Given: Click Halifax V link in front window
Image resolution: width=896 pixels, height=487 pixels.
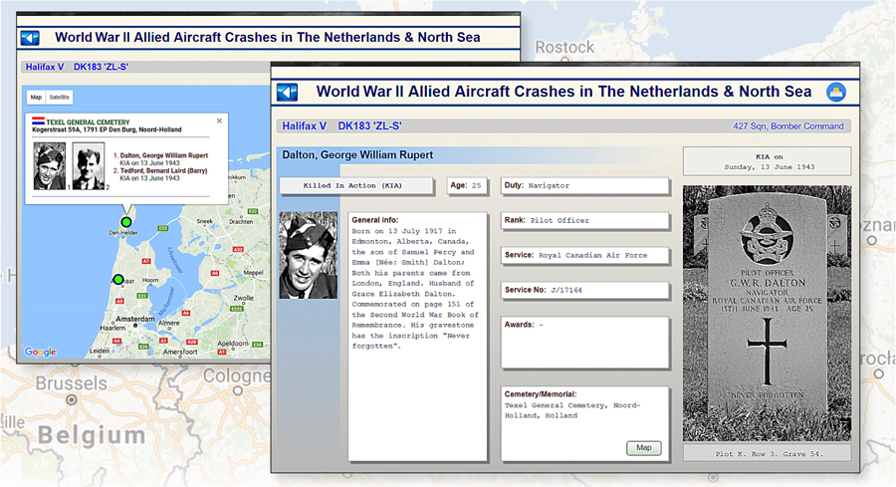Looking at the screenshot, I should (304, 125).
